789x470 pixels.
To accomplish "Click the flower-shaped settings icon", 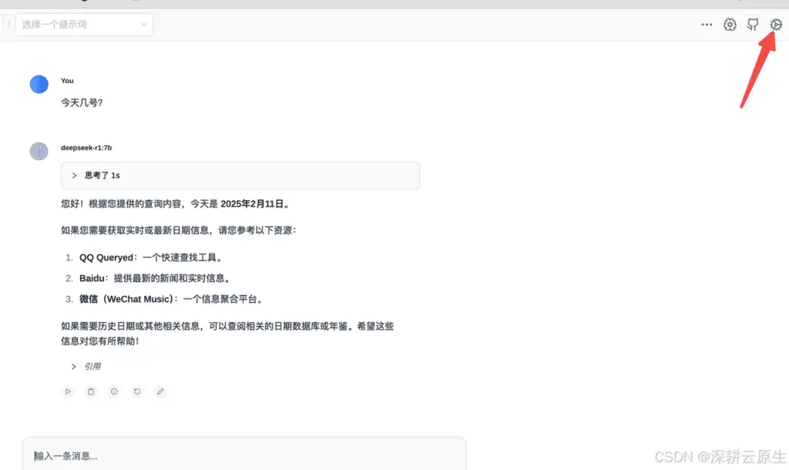I will 730,24.
